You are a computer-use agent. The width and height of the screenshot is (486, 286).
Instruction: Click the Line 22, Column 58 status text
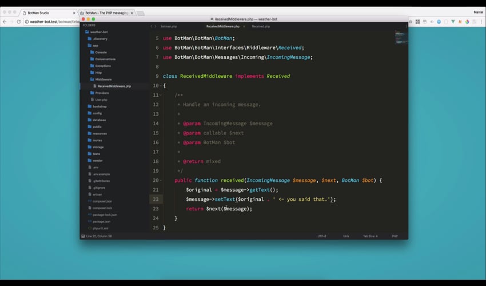point(99,236)
